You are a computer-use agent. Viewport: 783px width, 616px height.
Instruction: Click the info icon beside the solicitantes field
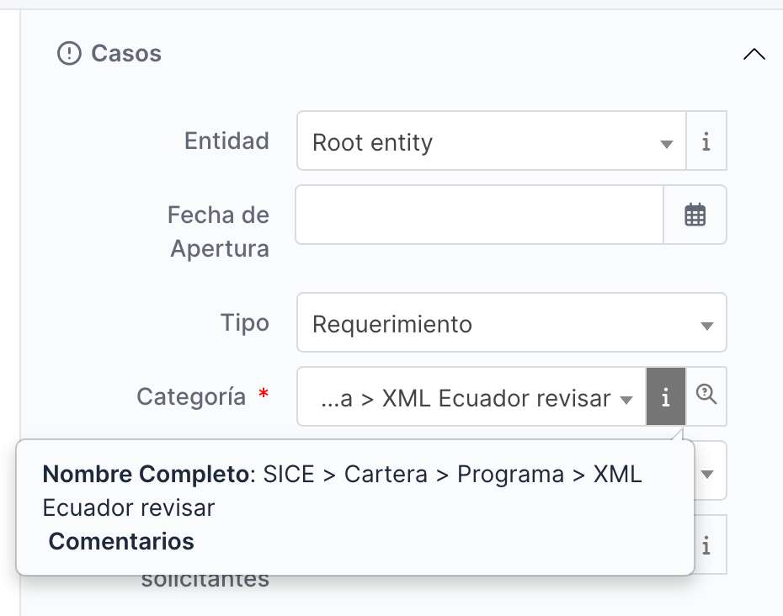coord(706,545)
